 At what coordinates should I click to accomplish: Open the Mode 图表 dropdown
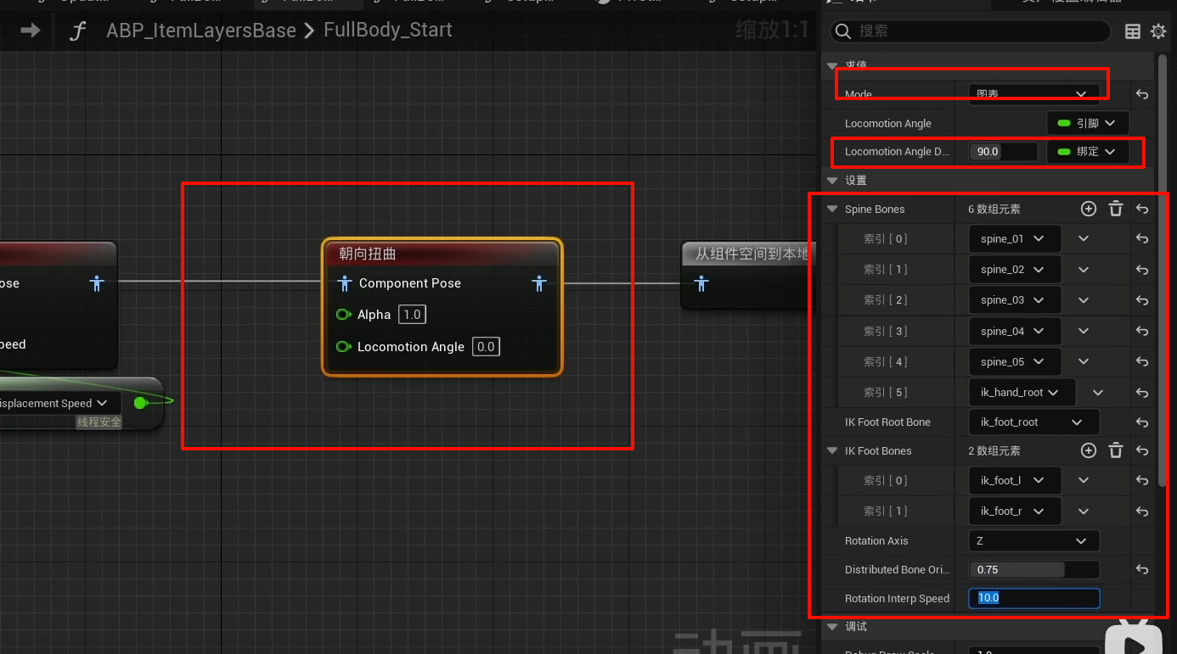[1033, 94]
